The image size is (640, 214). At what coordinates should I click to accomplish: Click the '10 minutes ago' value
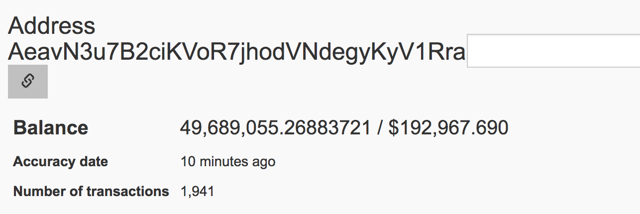(x=227, y=162)
